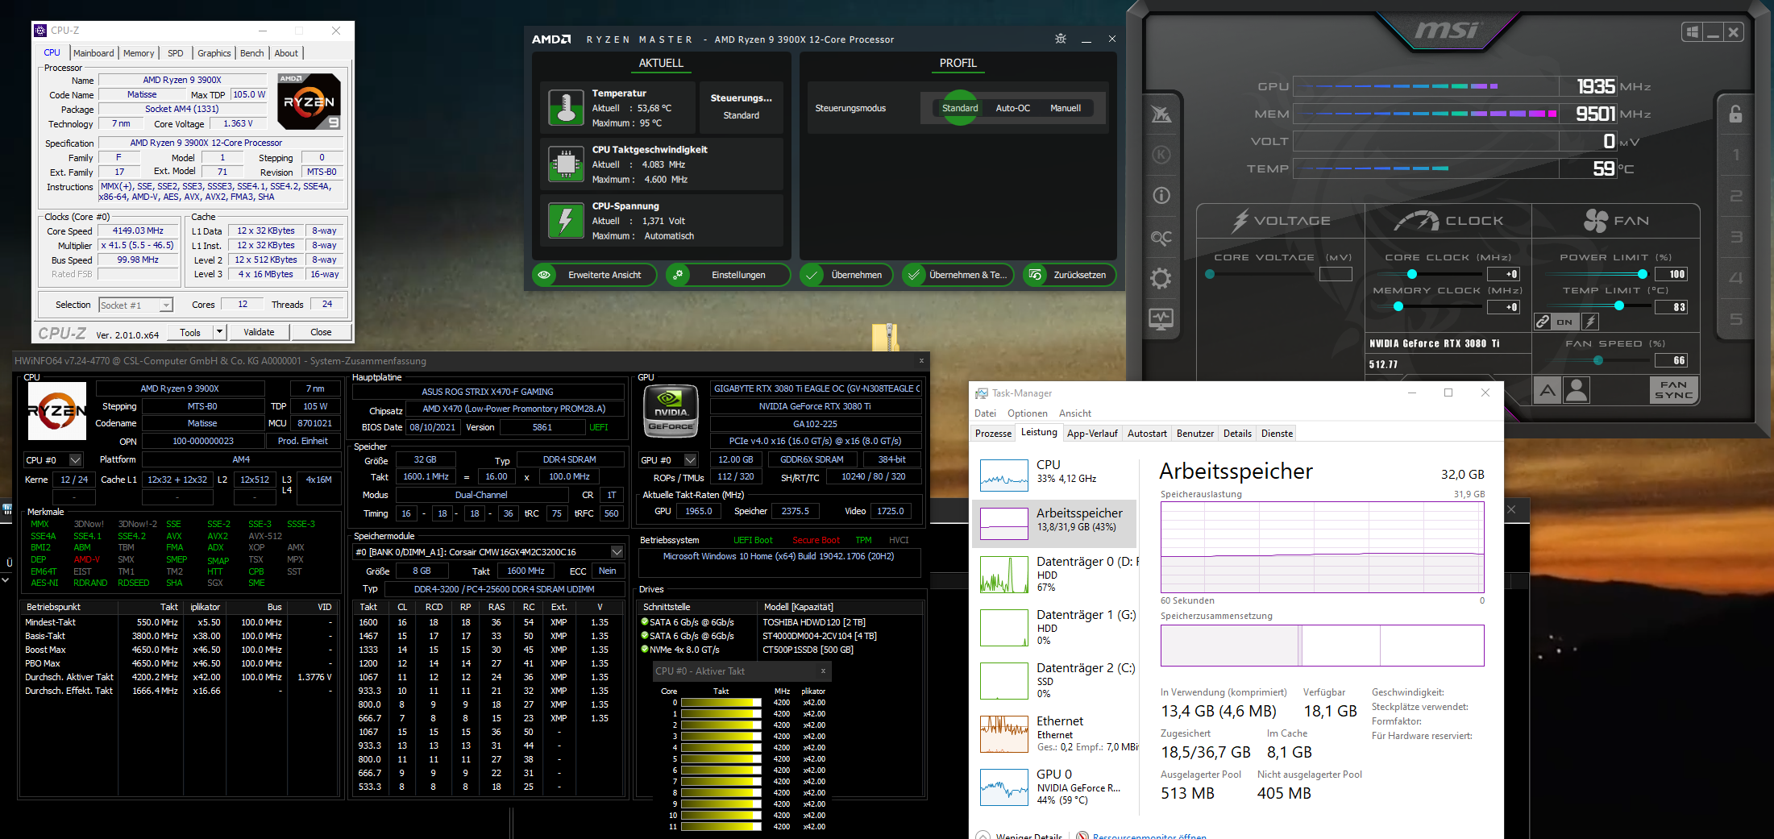Open Afterburner settings gear
Screen dimensions: 1774x839
[1161, 279]
